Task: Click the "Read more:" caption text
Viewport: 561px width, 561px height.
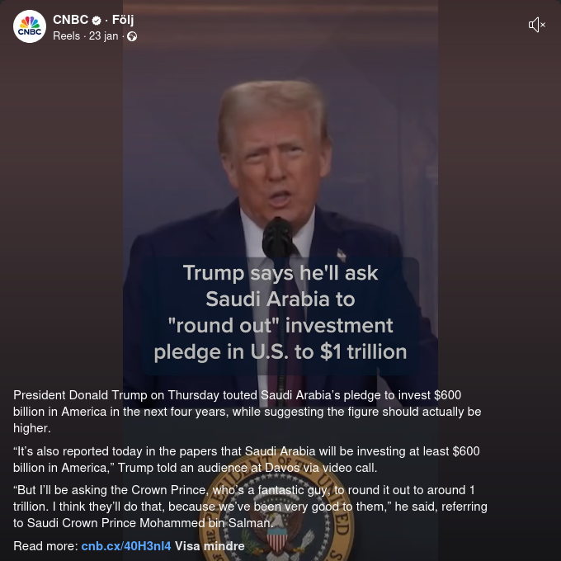Action: click(45, 546)
